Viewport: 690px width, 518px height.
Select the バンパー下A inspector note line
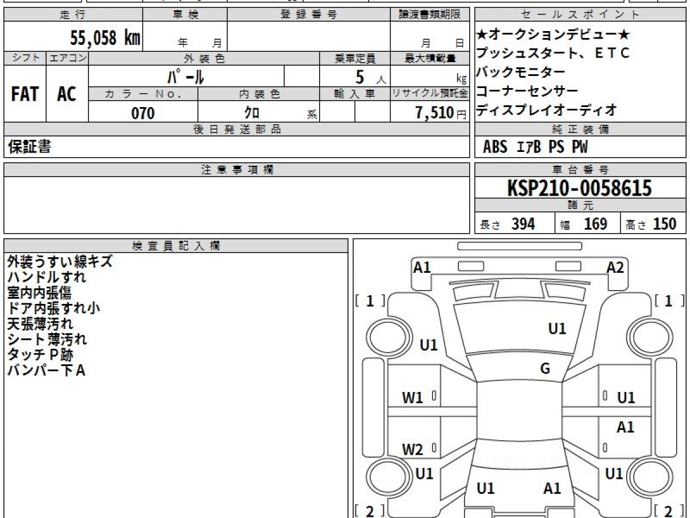[x=46, y=371]
